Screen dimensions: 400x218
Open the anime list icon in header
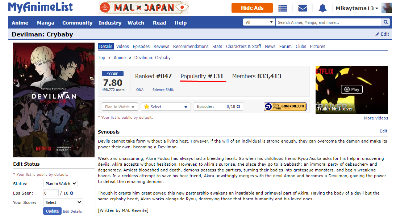pos(282,8)
